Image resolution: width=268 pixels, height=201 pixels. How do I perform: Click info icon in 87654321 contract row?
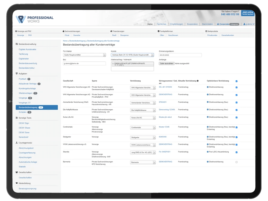coord(208,102)
